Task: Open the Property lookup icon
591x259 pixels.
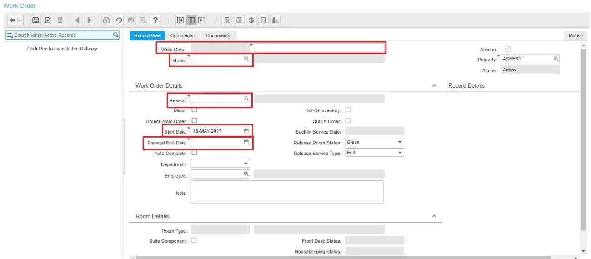Action: coord(556,59)
